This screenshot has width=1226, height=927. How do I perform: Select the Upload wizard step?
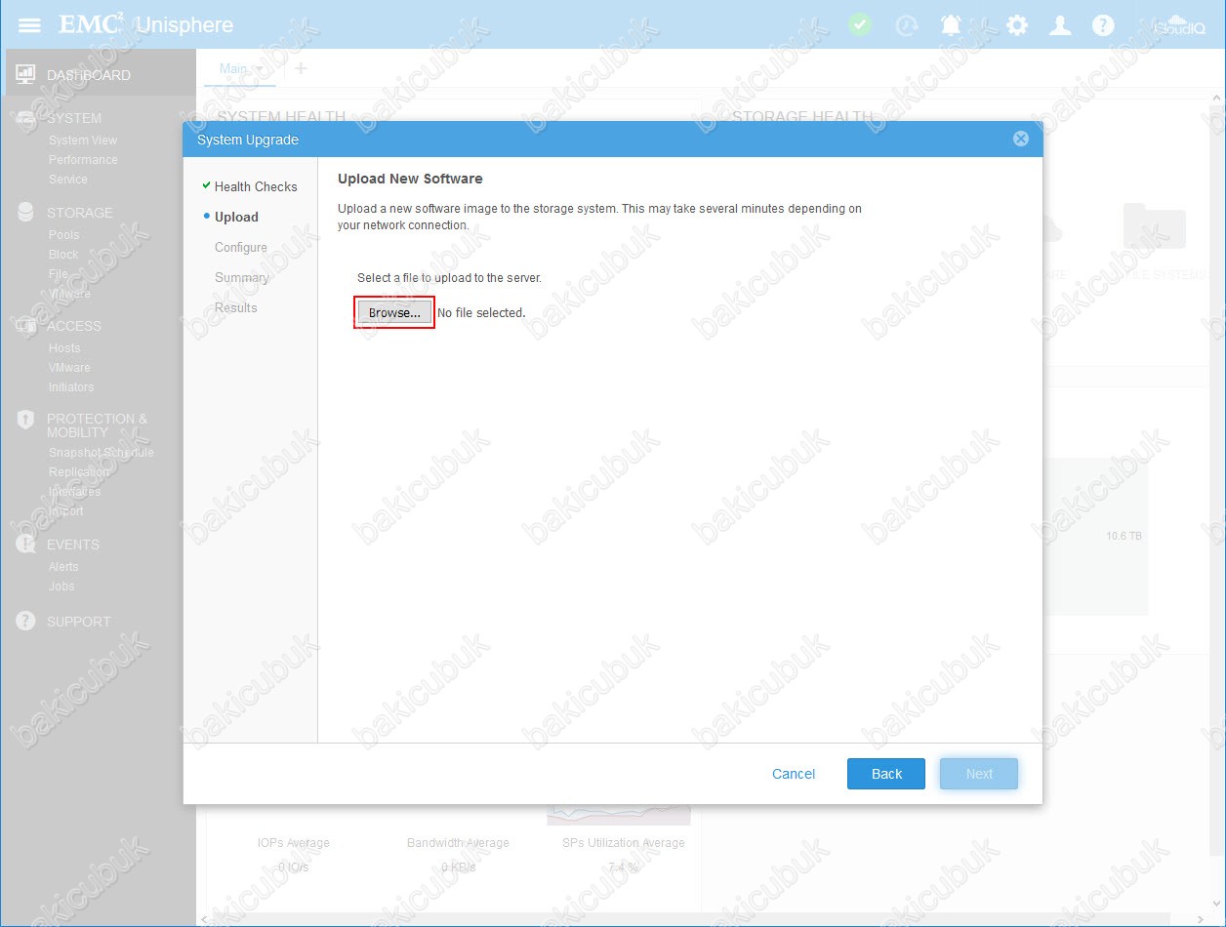click(x=236, y=217)
